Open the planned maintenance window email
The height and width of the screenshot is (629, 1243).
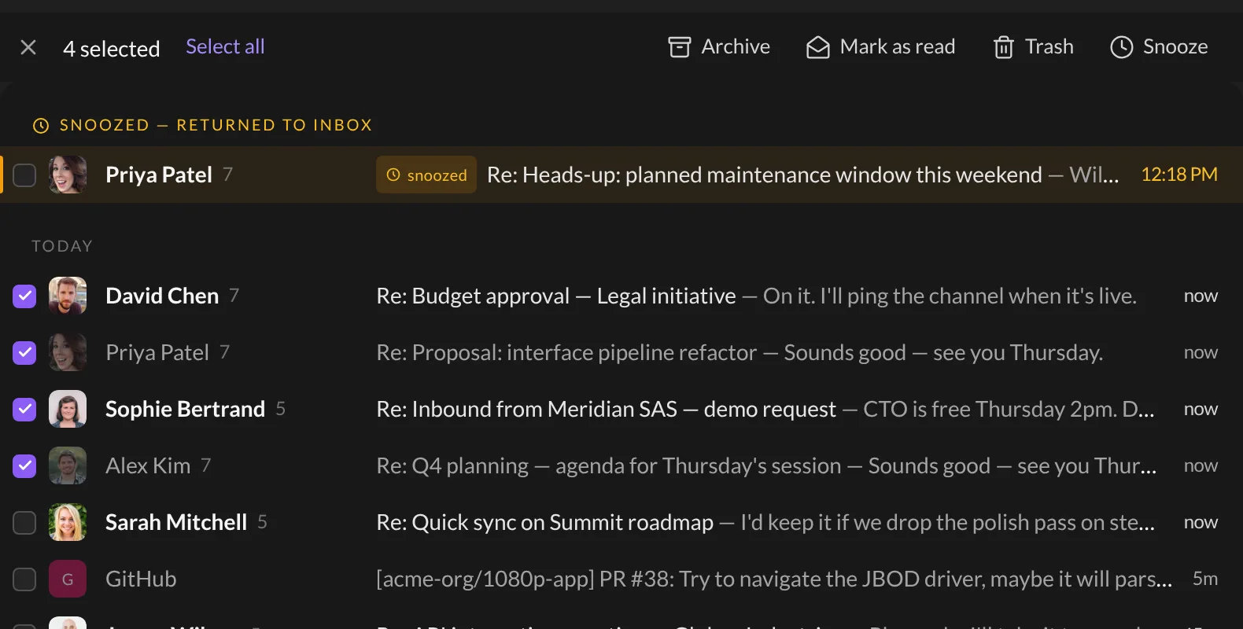621,175
